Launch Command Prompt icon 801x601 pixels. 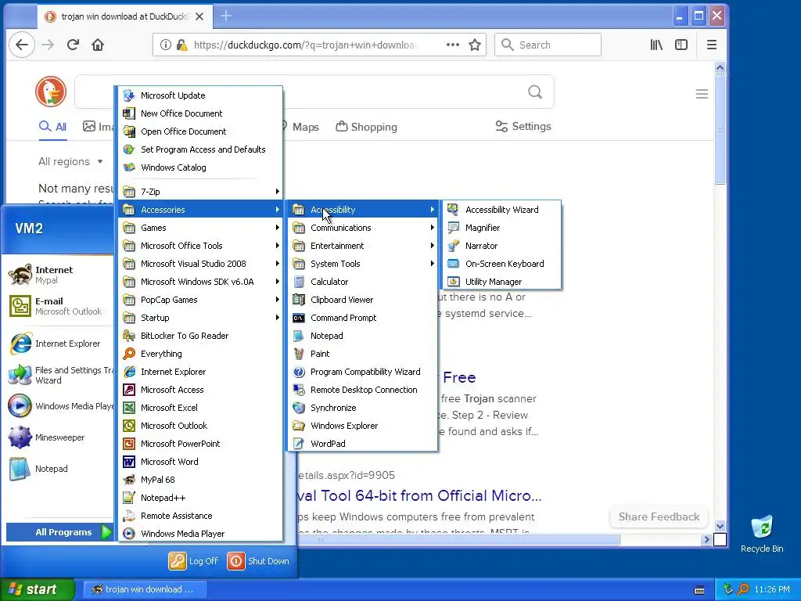pos(299,318)
